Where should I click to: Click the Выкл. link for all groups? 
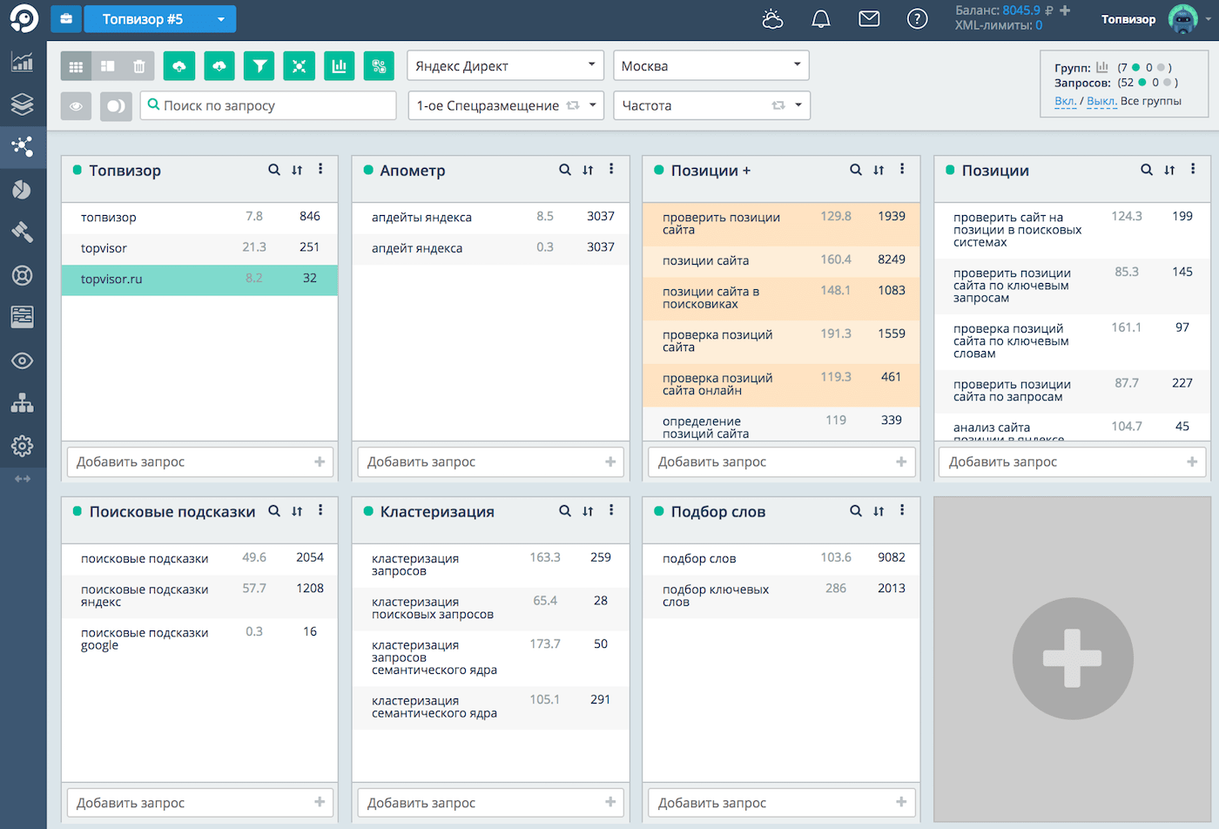1101,102
